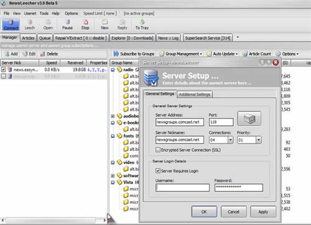Open the Options menu in the menu bar
311x225 pixels.
click(x=72, y=14)
